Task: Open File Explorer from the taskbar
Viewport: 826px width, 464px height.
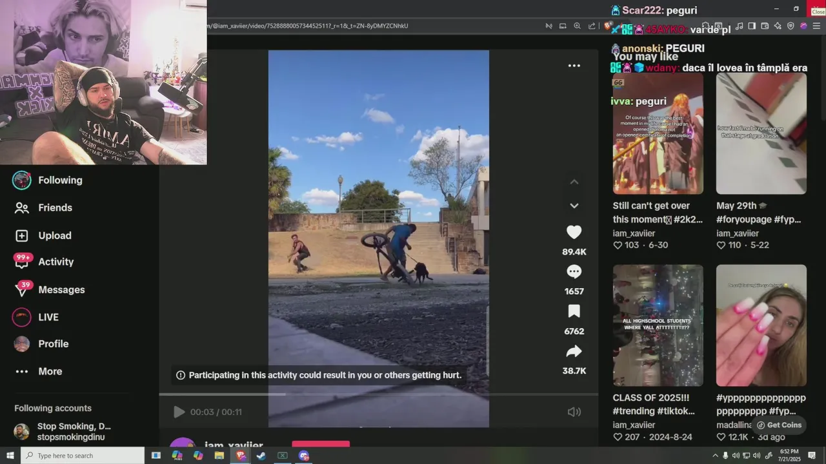Action: point(219,456)
